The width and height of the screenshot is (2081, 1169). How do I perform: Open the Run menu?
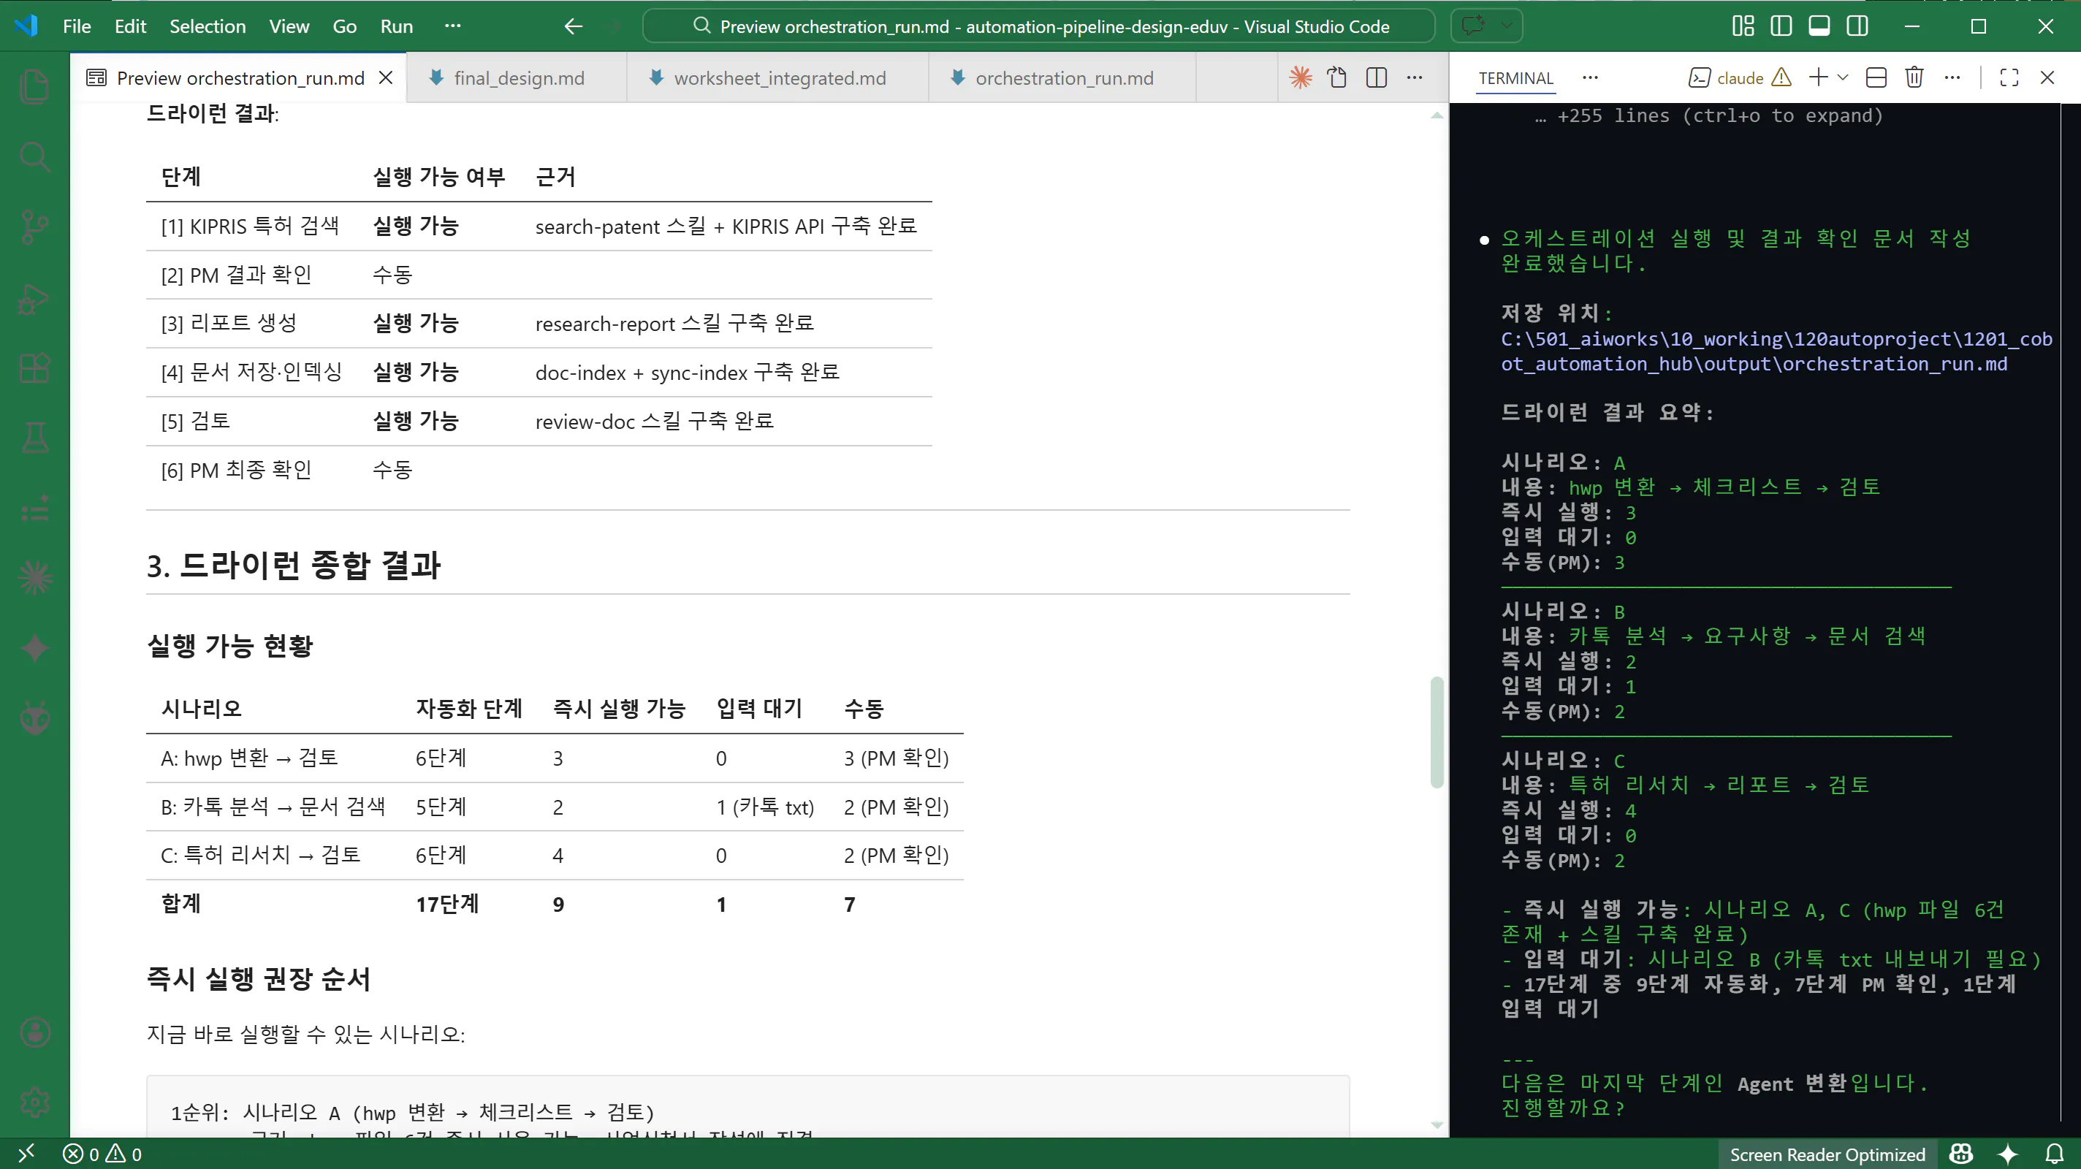coord(397,26)
